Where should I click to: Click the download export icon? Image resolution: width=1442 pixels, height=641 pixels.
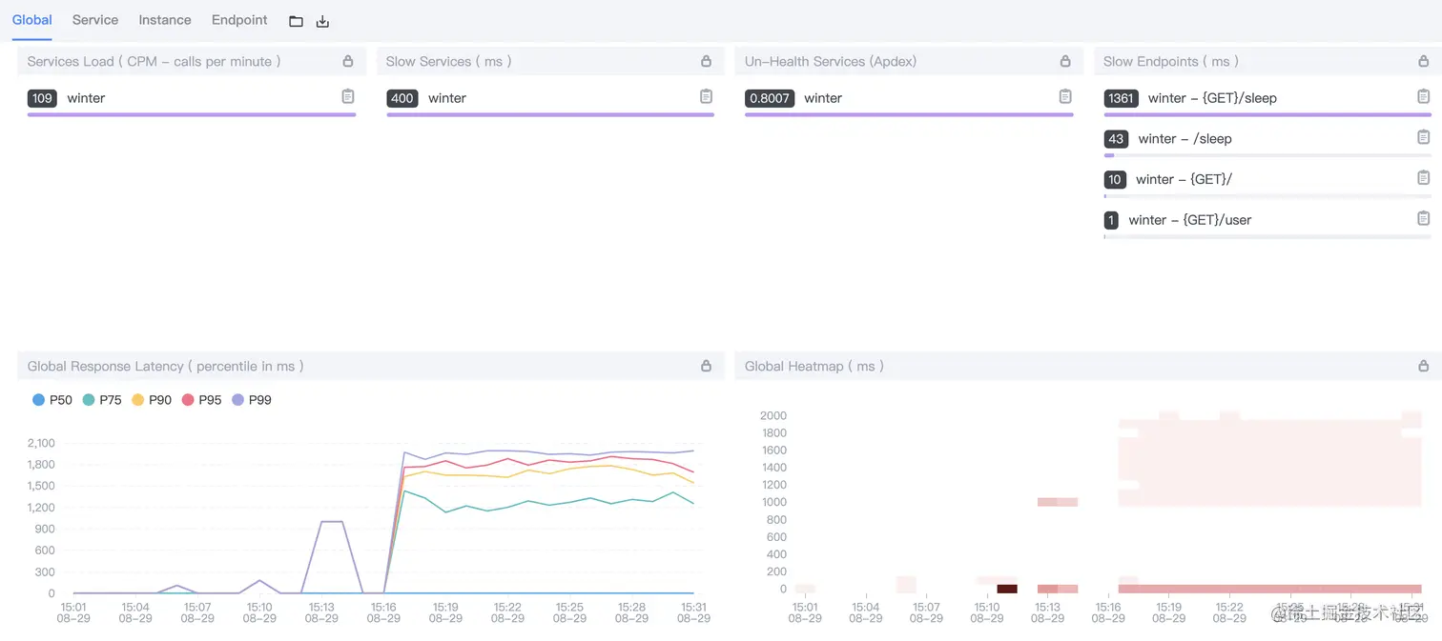click(322, 21)
